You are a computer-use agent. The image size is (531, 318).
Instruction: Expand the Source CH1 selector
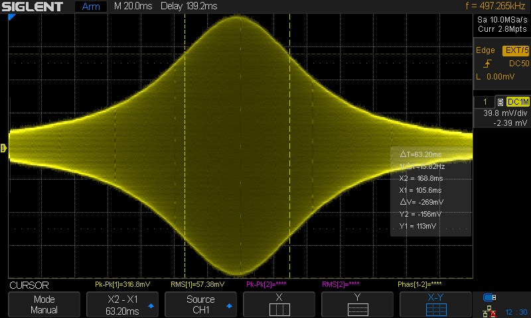pos(200,304)
